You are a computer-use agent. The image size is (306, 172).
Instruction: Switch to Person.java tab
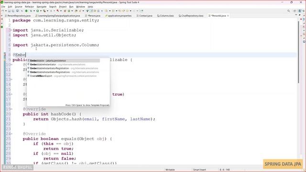point(93,16)
